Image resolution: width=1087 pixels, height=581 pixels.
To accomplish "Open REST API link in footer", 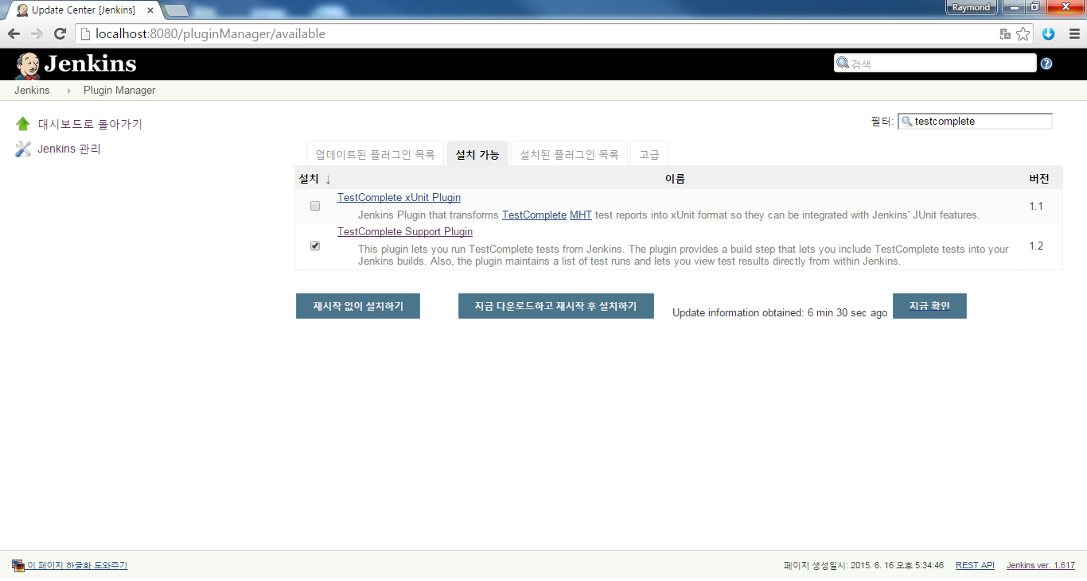I will click(x=975, y=565).
